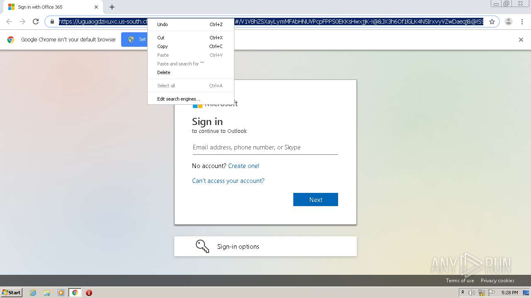Open the media player taskbar icon
The height and width of the screenshot is (298, 531).
click(61, 293)
